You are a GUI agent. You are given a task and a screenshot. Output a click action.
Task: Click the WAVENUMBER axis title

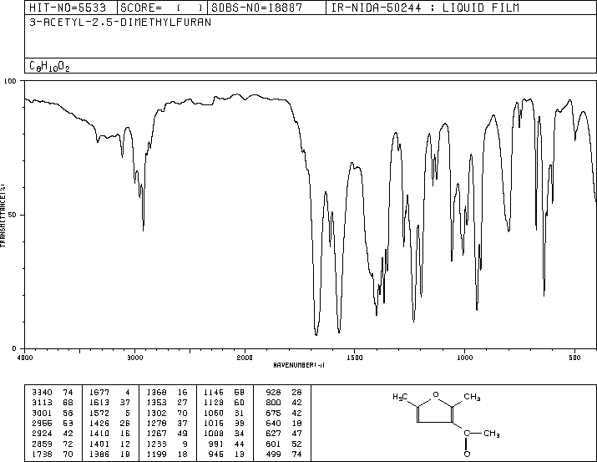click(x=299, y=365)
